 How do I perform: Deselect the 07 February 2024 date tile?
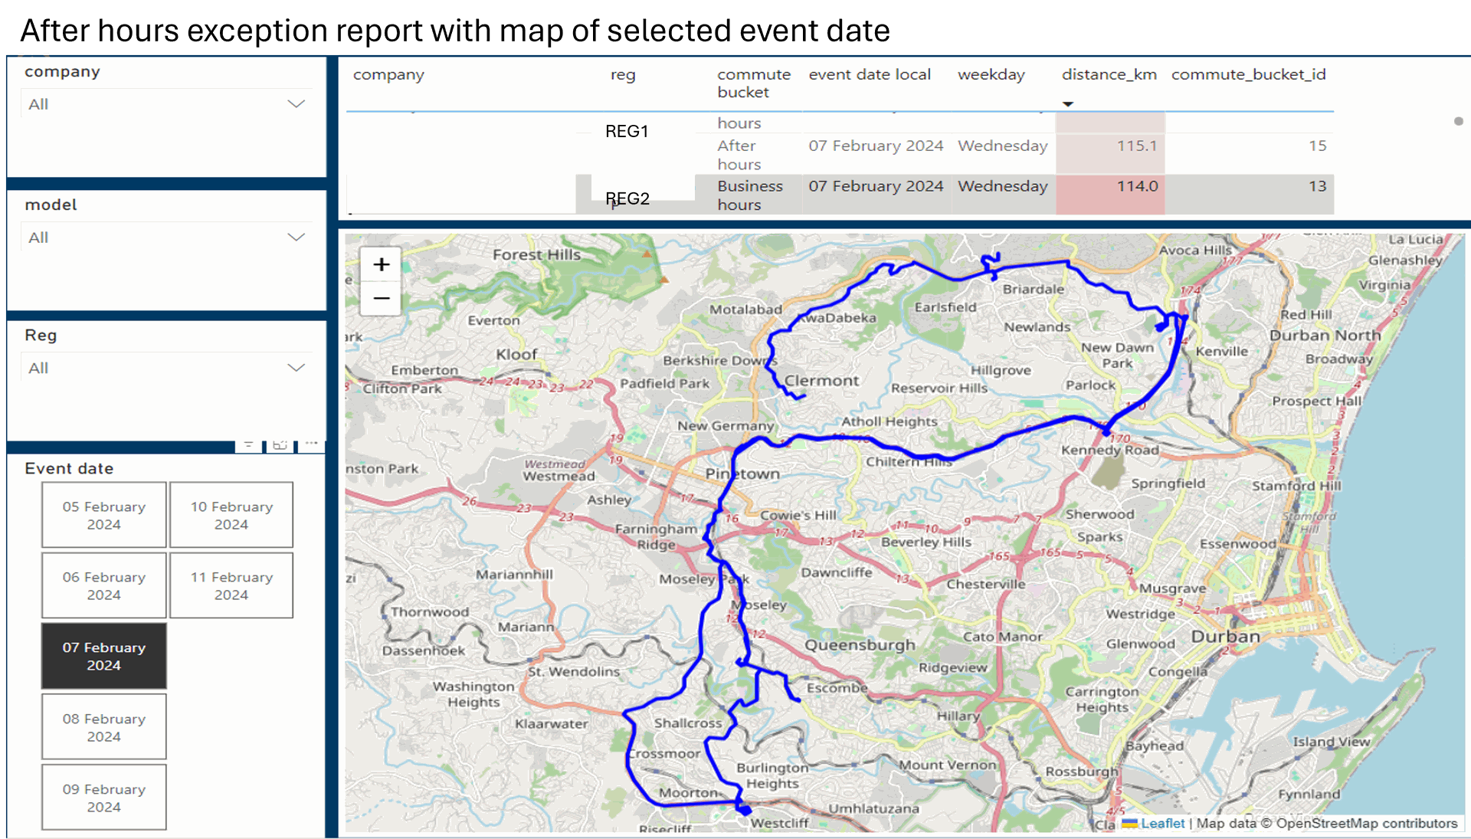pyautogui.click(x=104, y=656)
